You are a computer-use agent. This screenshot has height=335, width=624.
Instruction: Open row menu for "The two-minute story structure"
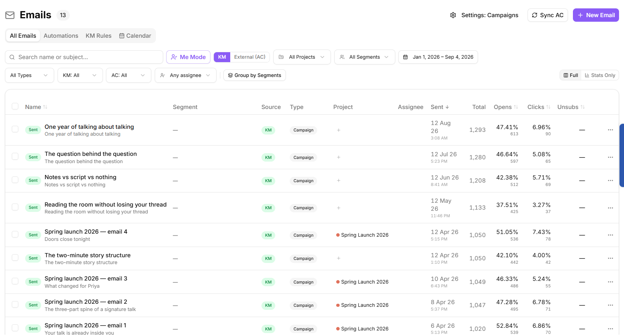pyautogui.click(x=610, y=258)
